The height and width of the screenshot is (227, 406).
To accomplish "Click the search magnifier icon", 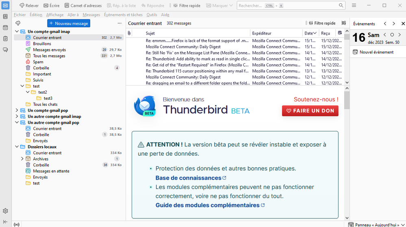I will click(341, 5).
